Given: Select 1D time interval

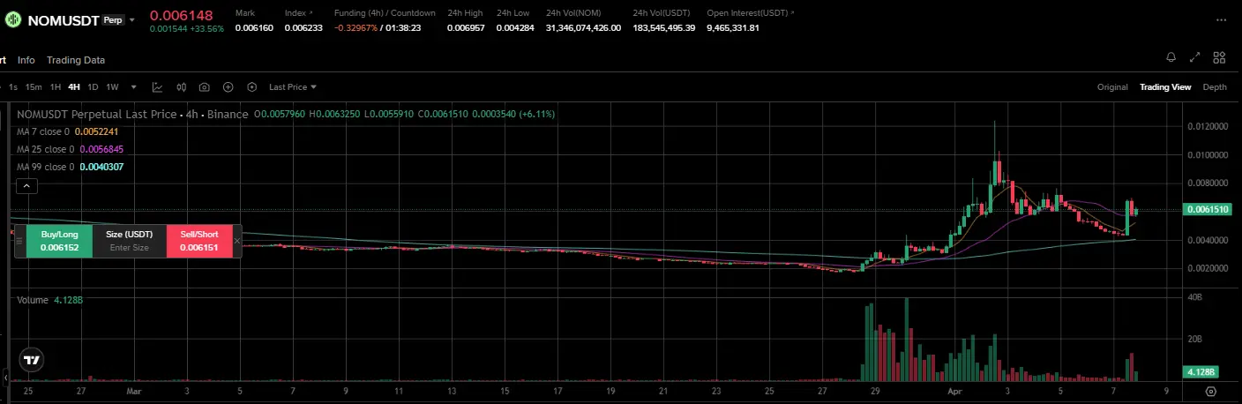Looking at the screenshot, I should pos(93,87).
